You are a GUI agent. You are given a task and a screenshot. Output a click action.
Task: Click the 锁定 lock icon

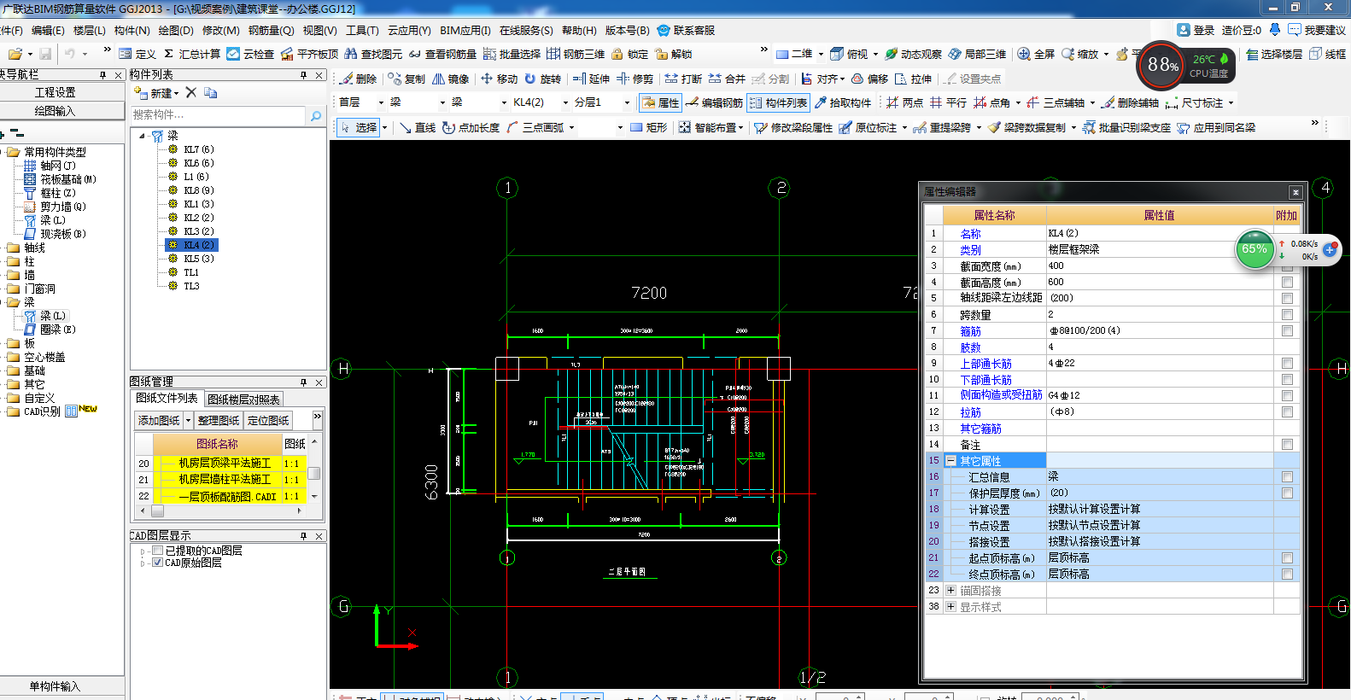click(617, 54)
